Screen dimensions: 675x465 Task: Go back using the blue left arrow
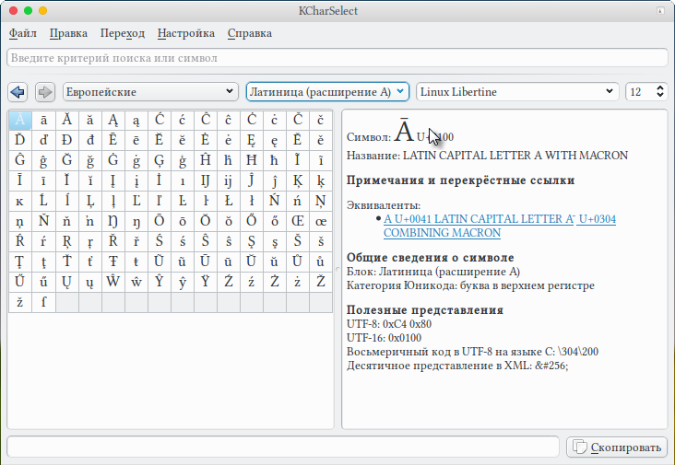point(18,92)
